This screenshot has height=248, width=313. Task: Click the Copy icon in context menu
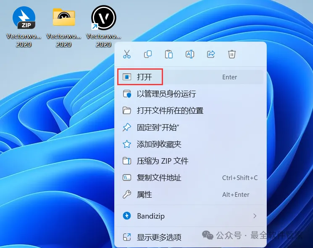148,54
